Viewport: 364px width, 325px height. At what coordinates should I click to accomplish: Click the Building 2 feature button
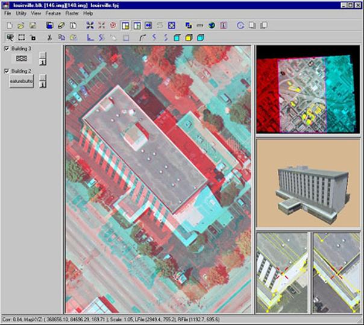21,81
